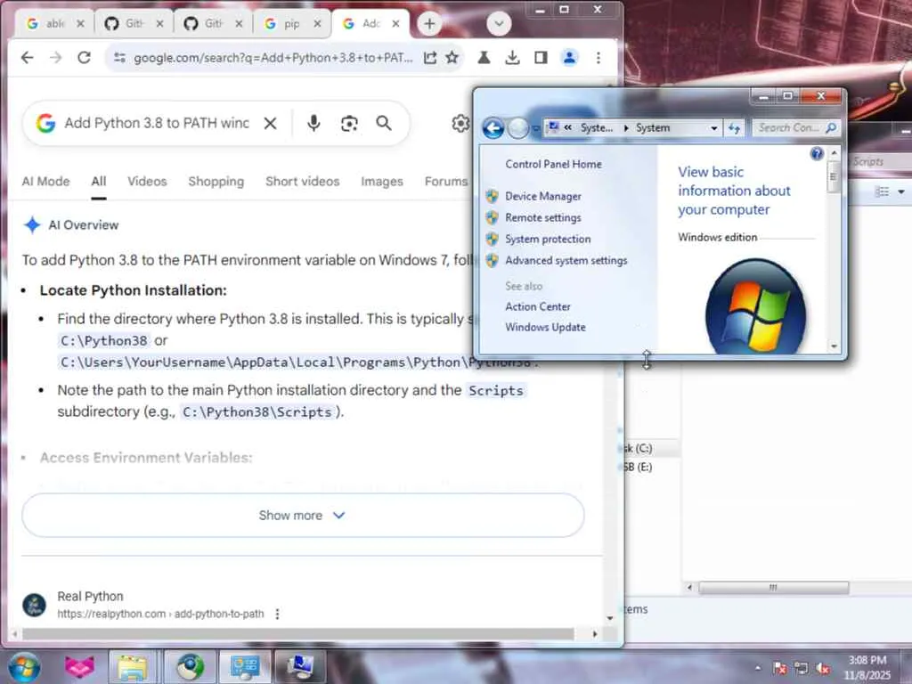Select Local Disk (C:) in Explorer window
912x684 pixels.
pyautogui.click(x=637, y=449)
